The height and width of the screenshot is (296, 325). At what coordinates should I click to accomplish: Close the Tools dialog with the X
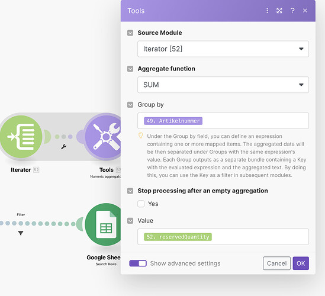305,11
